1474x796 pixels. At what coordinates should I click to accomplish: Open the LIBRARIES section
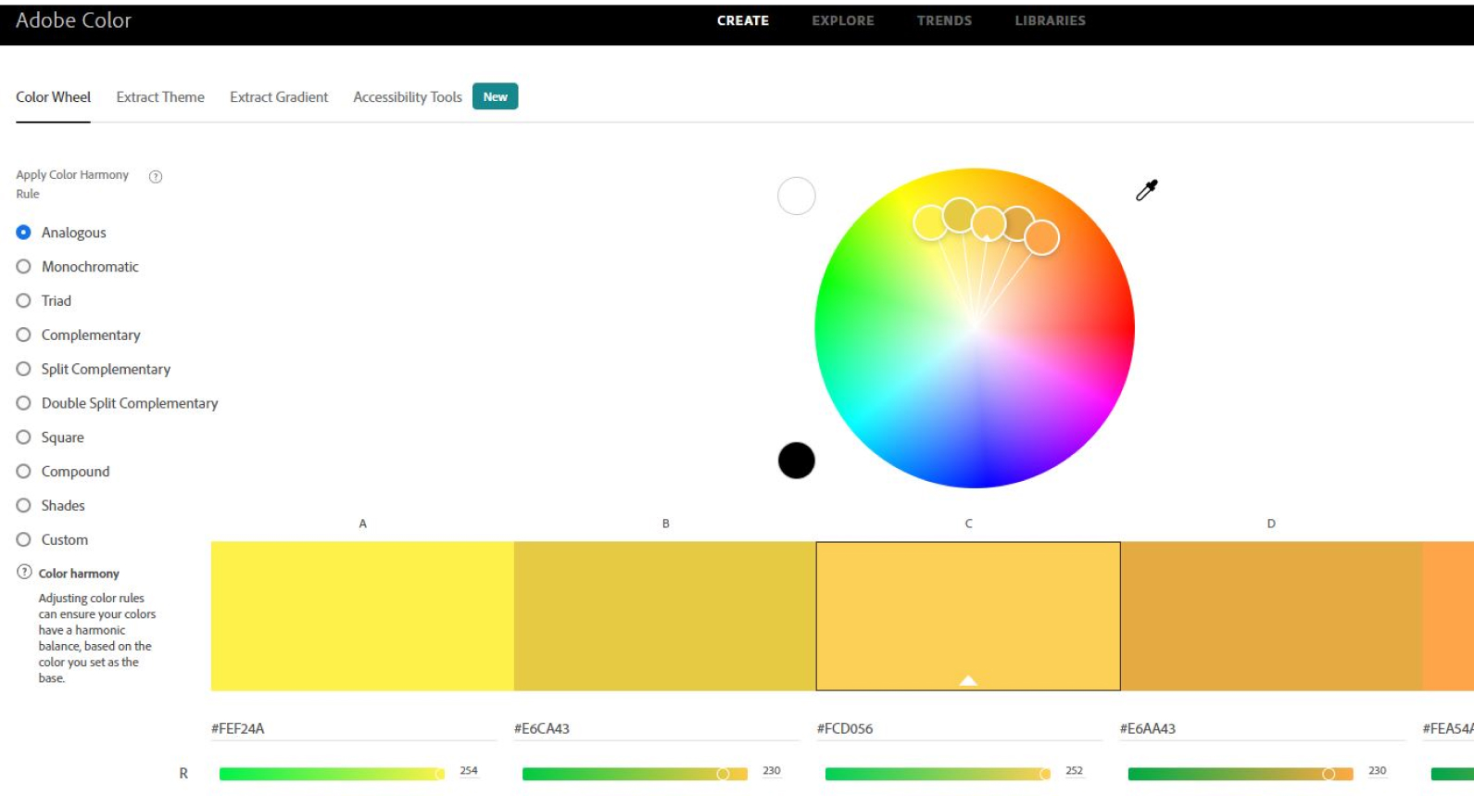(x=1050, y=20)
